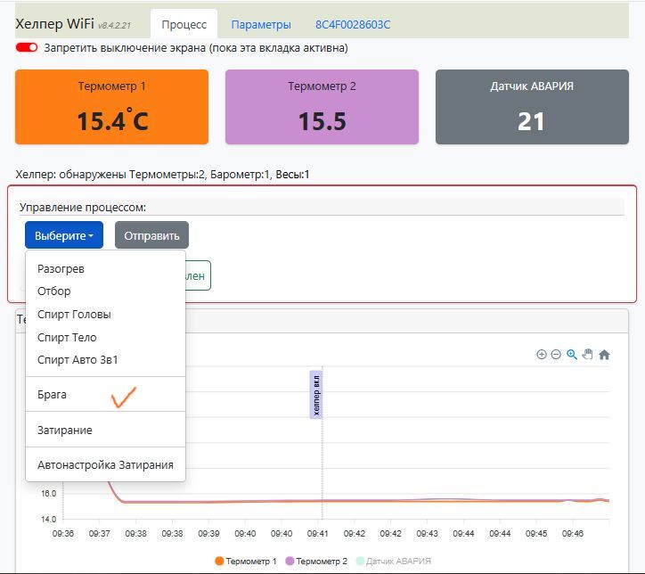Open the gray Датчик АВАРИЯ card
The height and width of the screenshot is (574, 645).
pyautogui.click(x=532, y=107)
